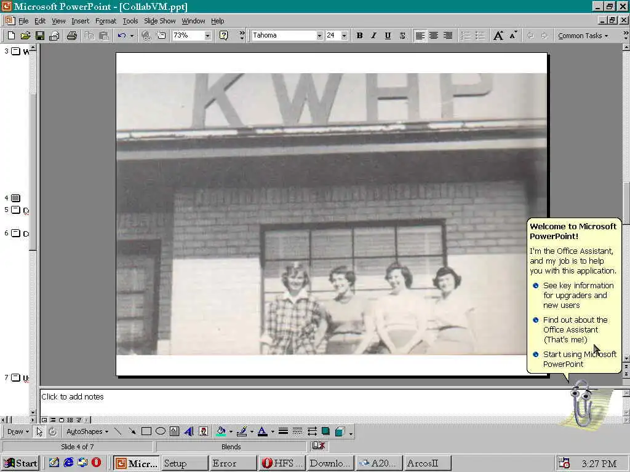Open the Fill Color dropdown arrow
Image resolution: width=630 pixels, height=472 pixels.
tap(231, 431)
